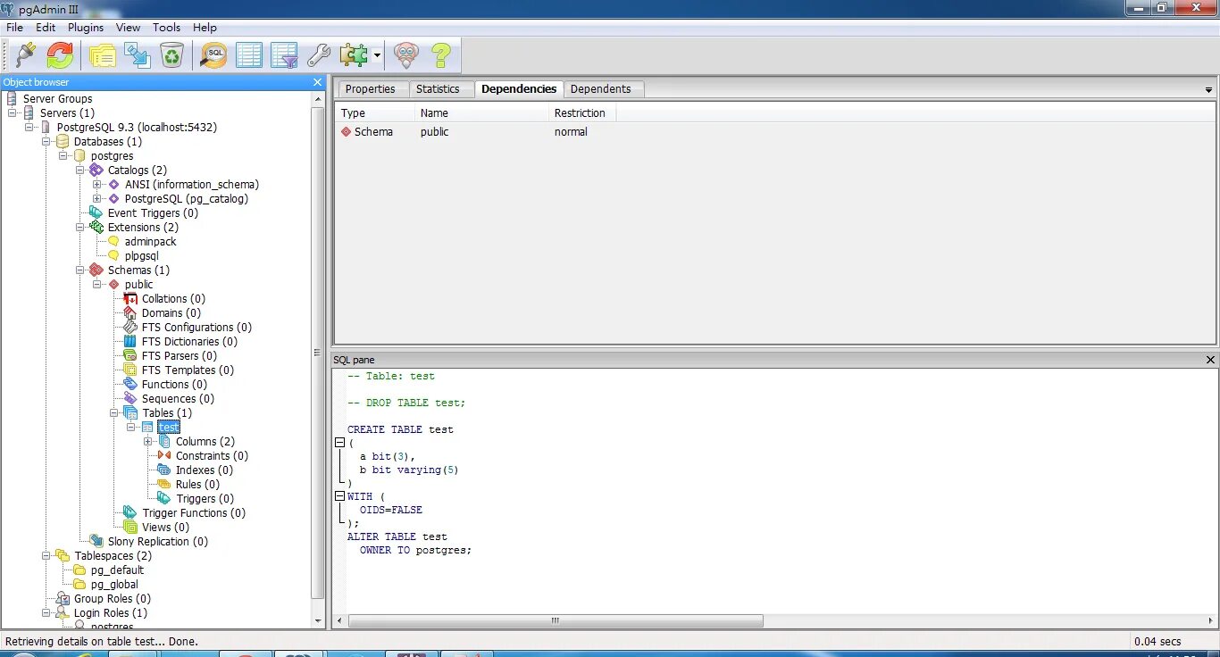Select FTS Dictionaries (0) node
The height and width of the screenshot is (657, 1220).
click(x=189, y=342)
